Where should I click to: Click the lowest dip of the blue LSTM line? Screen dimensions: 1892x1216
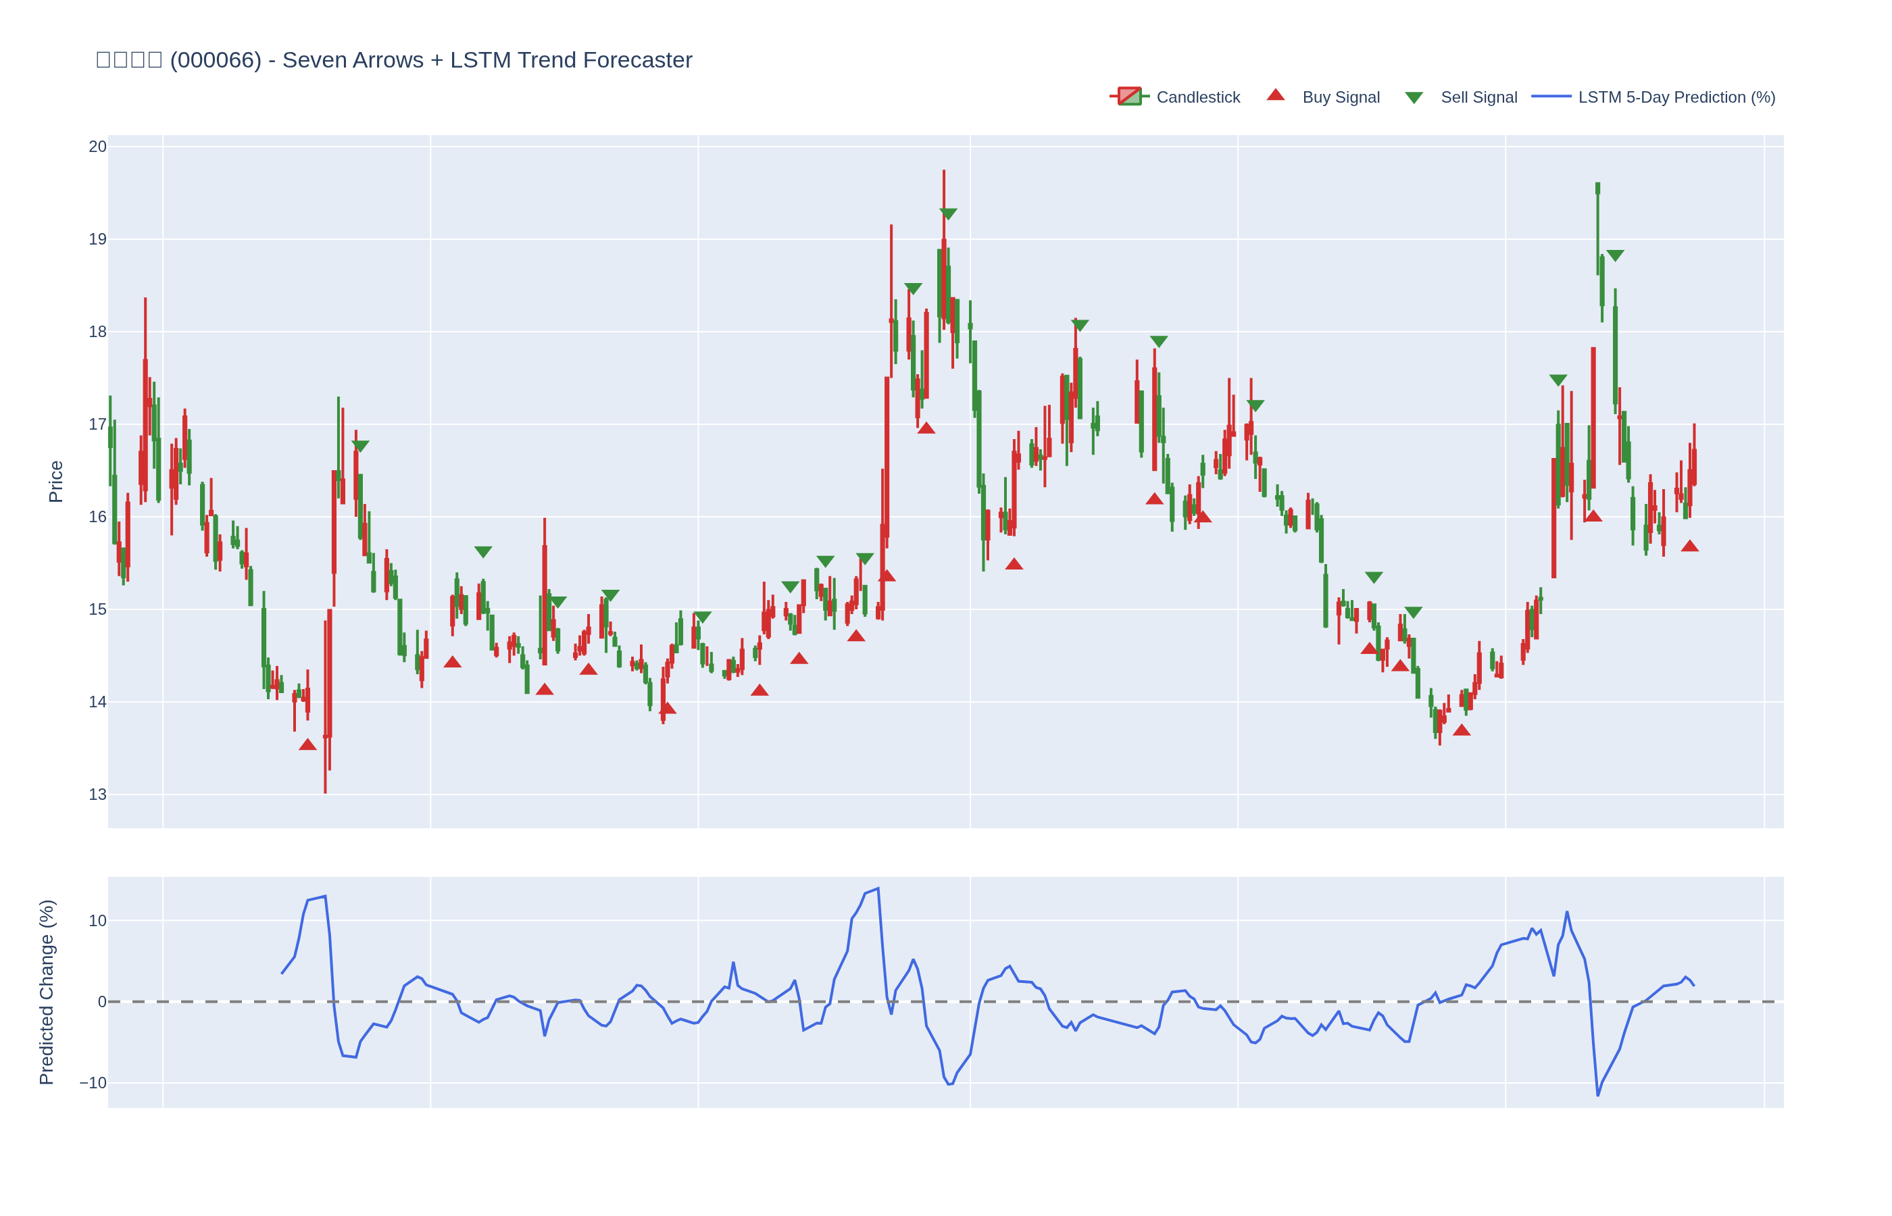pyautogui.click(x=1597, y=1094)
